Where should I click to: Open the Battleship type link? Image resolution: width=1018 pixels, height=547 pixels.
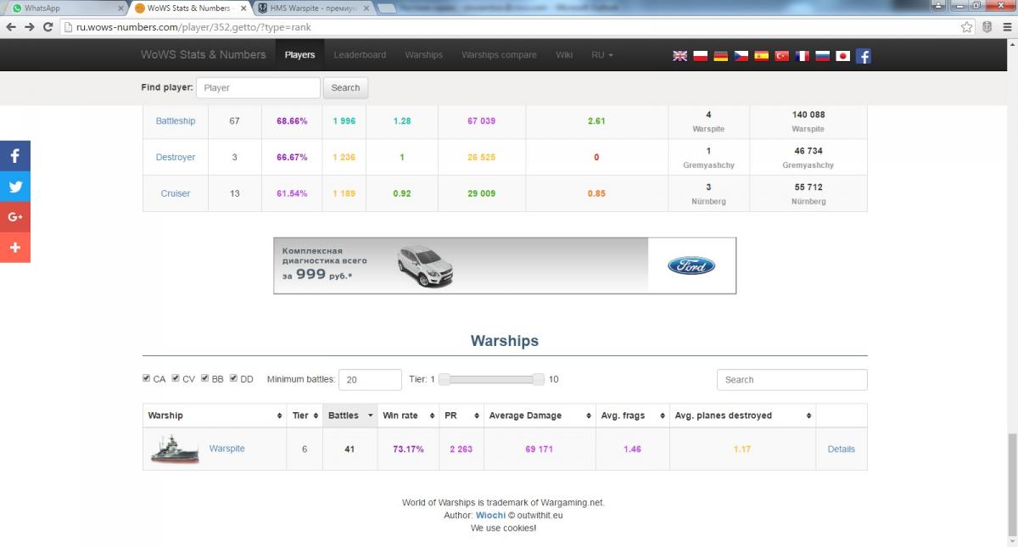176,121
